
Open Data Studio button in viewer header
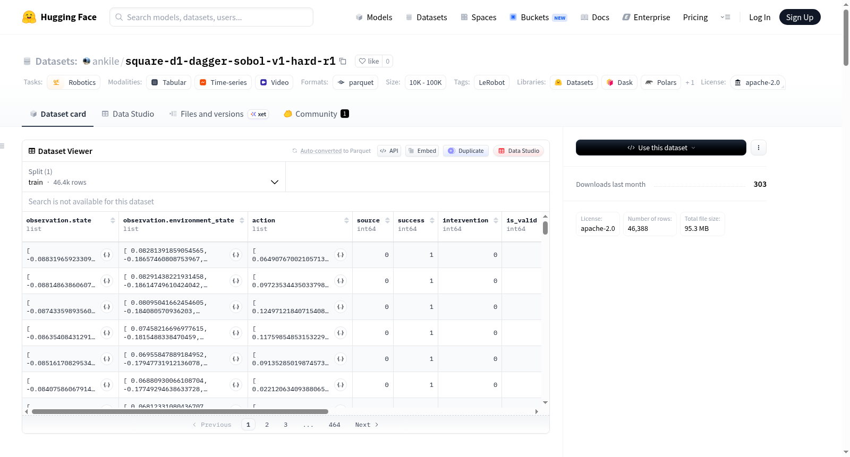pos(518,151)
